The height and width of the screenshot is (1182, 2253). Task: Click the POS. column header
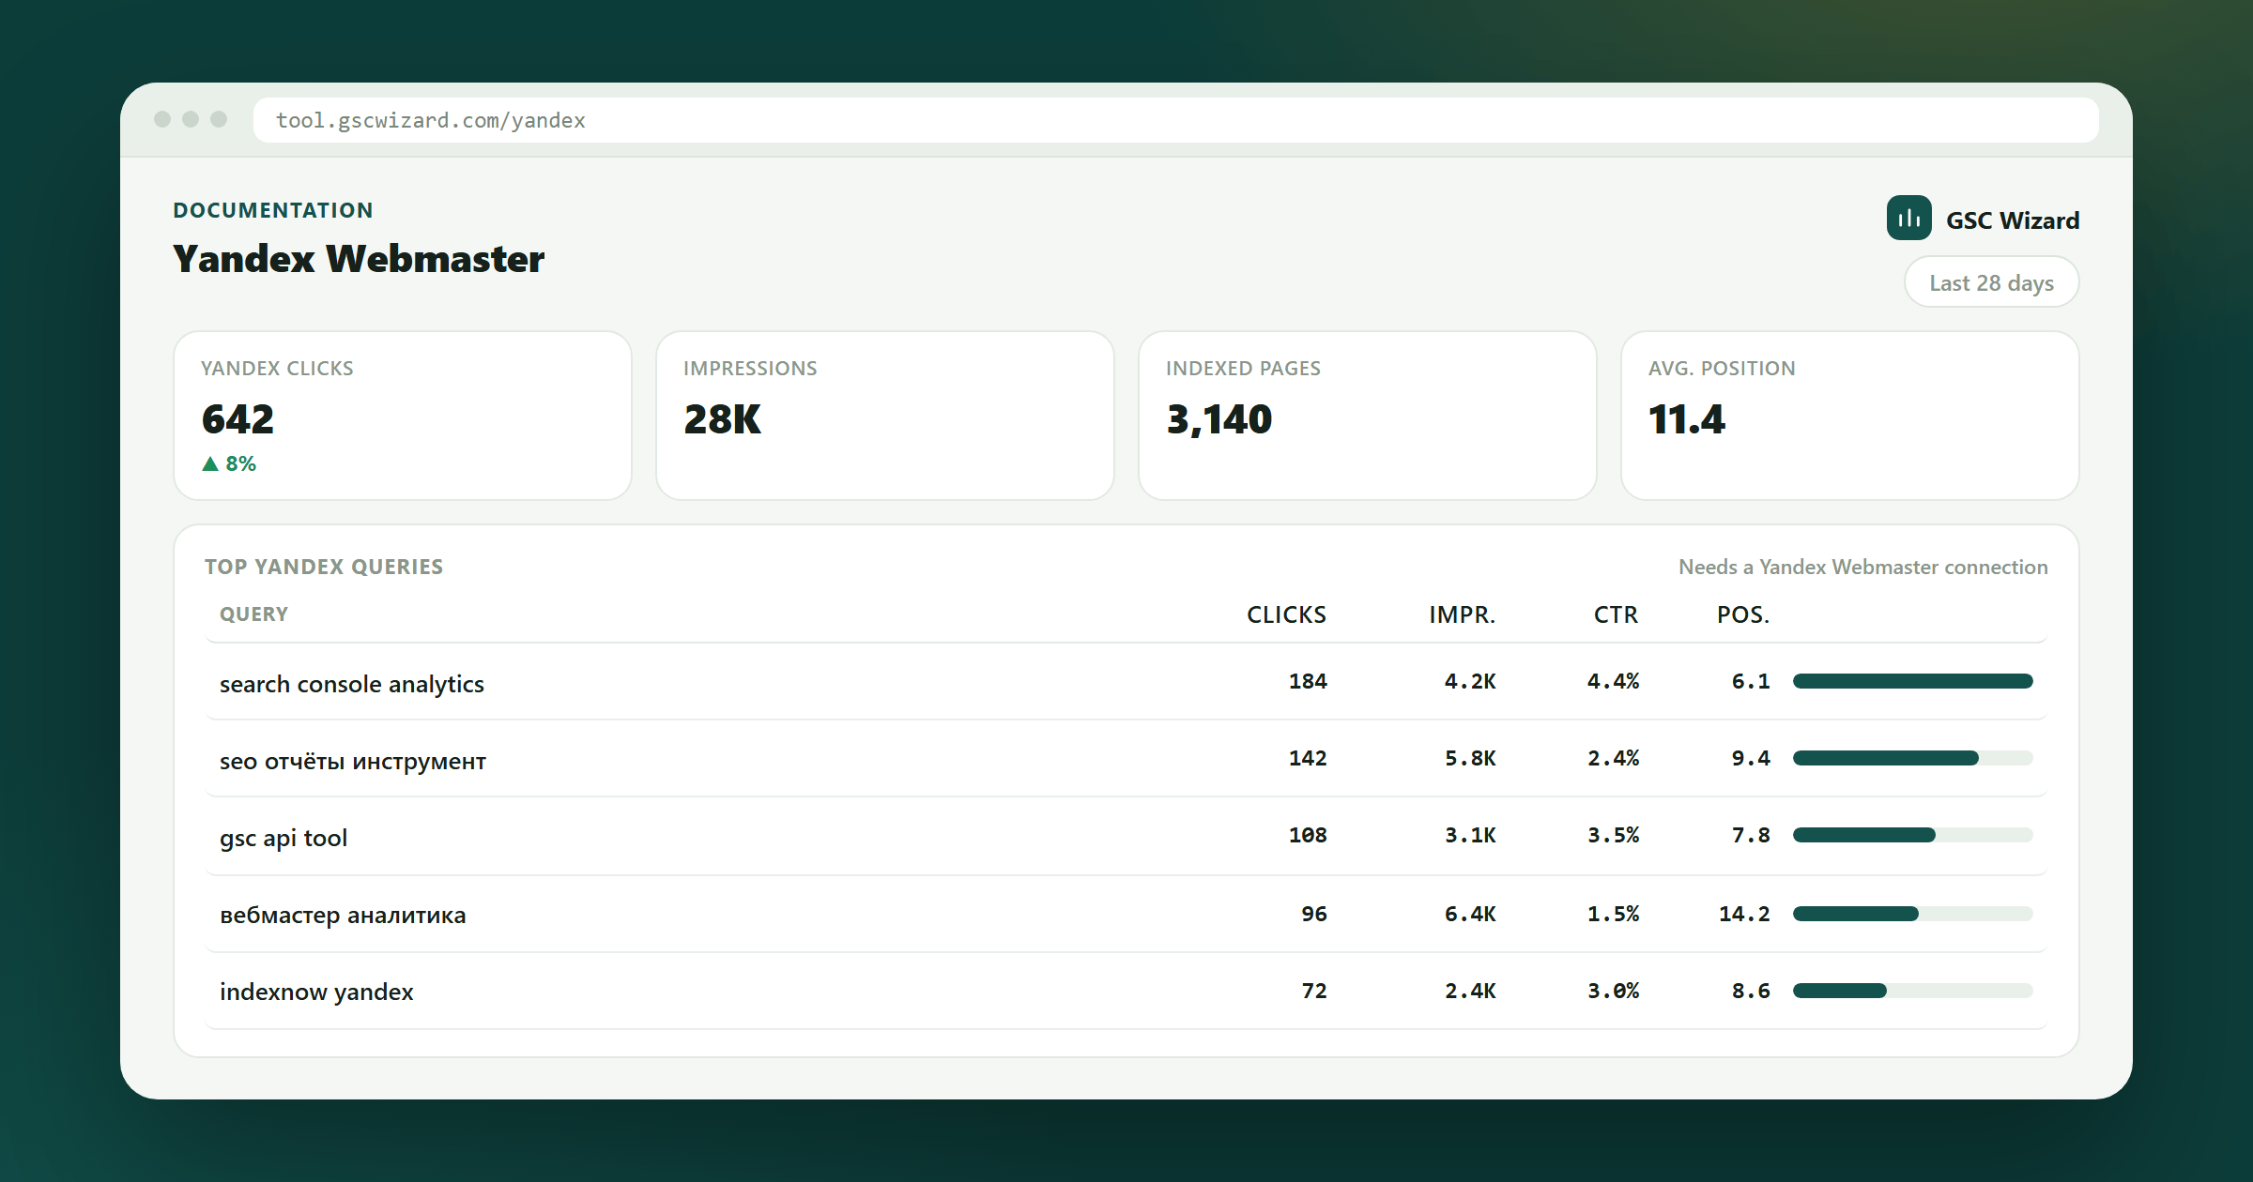(x=1743, y=614)
